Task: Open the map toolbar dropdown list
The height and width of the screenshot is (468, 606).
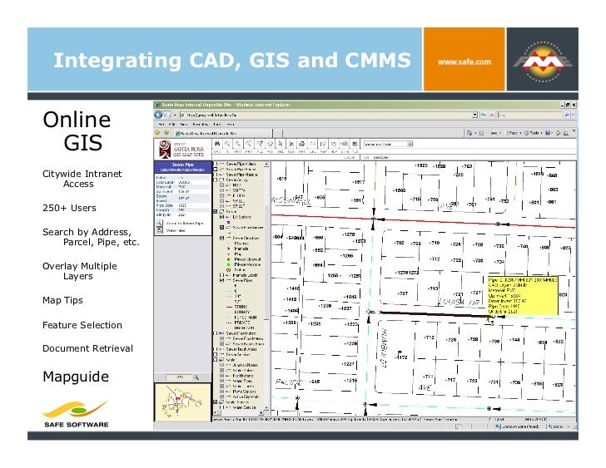Action: [x=410, y=144]
